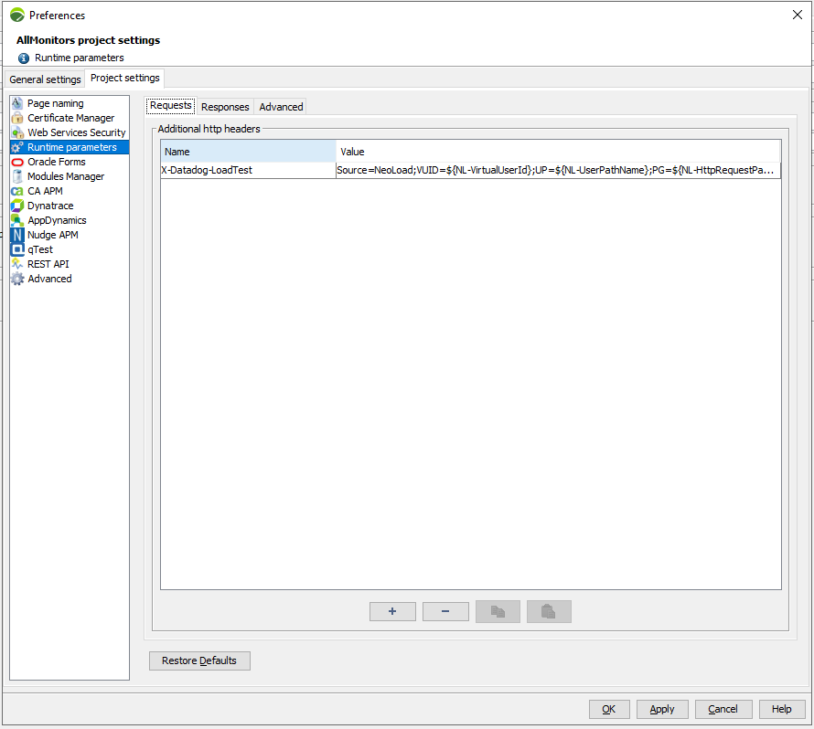Remove selected header with minus button

445,611
